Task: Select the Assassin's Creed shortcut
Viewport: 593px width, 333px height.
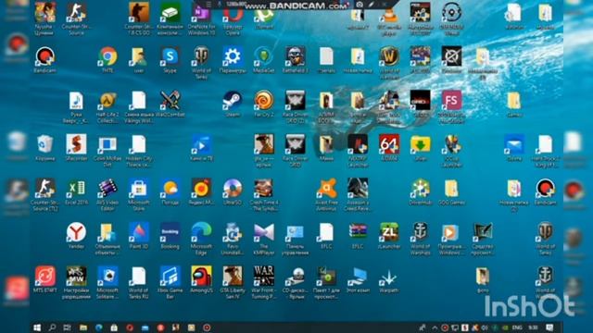Action: point(358,189)
